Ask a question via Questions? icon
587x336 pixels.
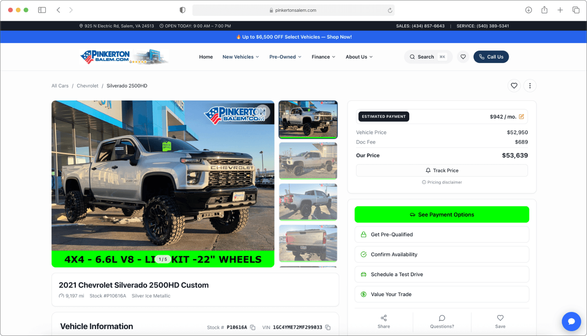point(442,321)
